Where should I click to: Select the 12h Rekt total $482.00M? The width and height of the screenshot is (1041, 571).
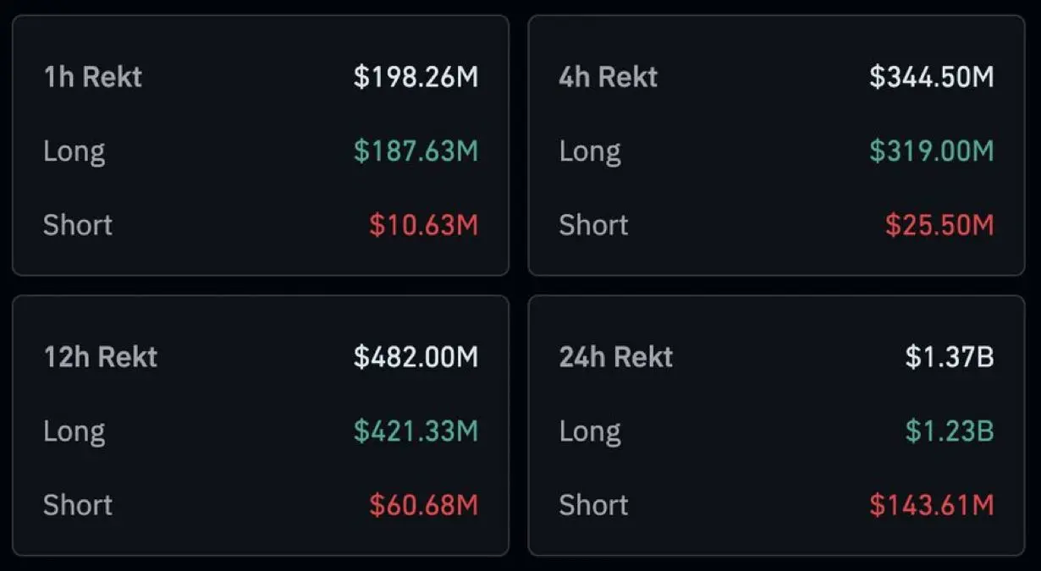click(x=416, y=357)
